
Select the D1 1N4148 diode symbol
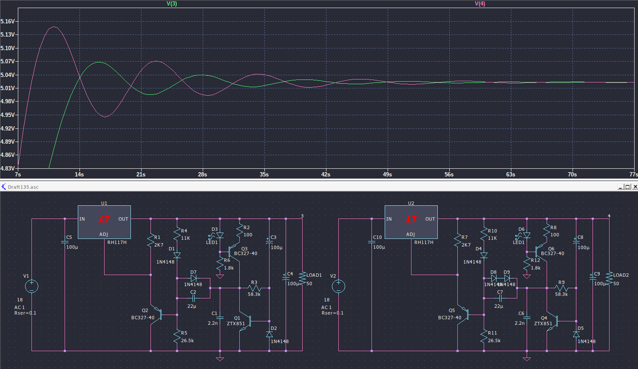point(177,255)
